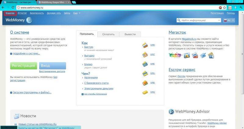This screenshot has height=129, width=244.
Task: Expand the Наличными option arrow
Action: [83, 78]
